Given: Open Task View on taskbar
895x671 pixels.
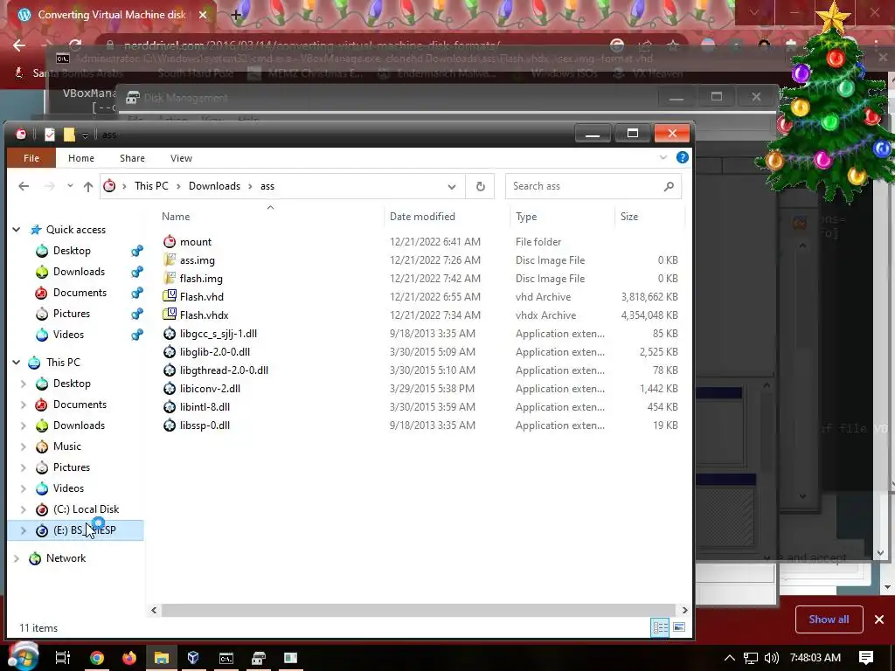Looking at the screenshot, I should [x=63, y=658].
